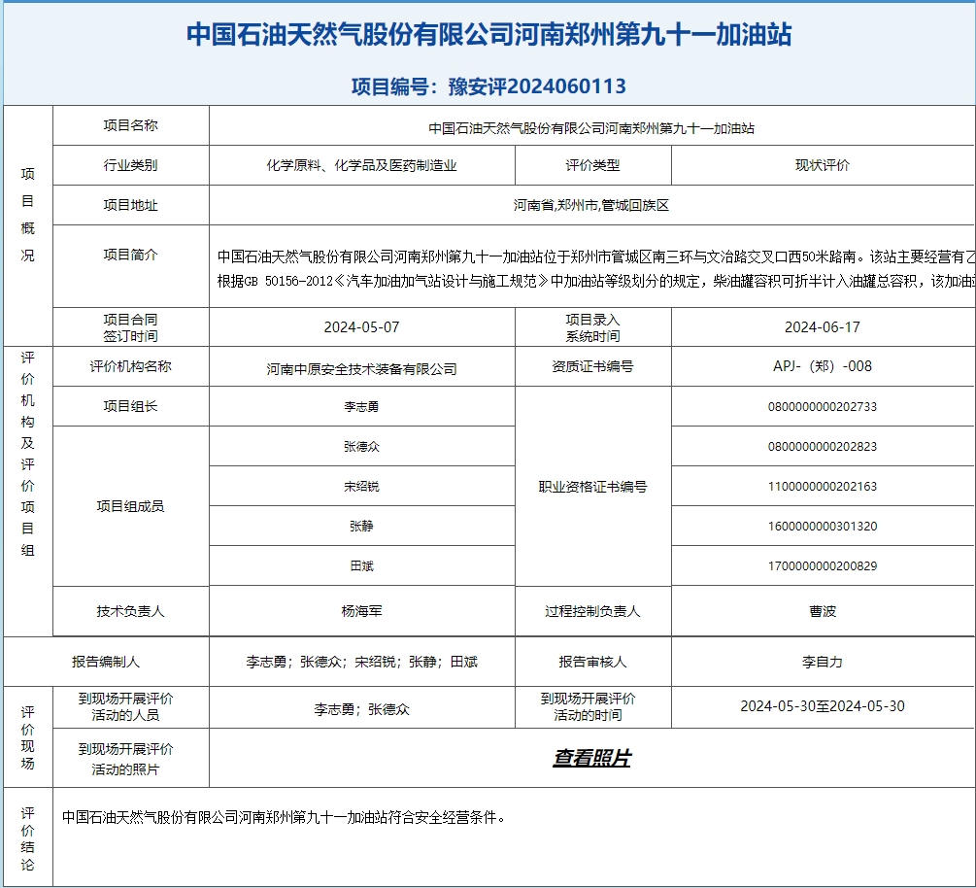The width and height of the screenshot is (976, 888).
Task: Select the value 化学原料、化学品及医药制造业
Action: [361, 165]
